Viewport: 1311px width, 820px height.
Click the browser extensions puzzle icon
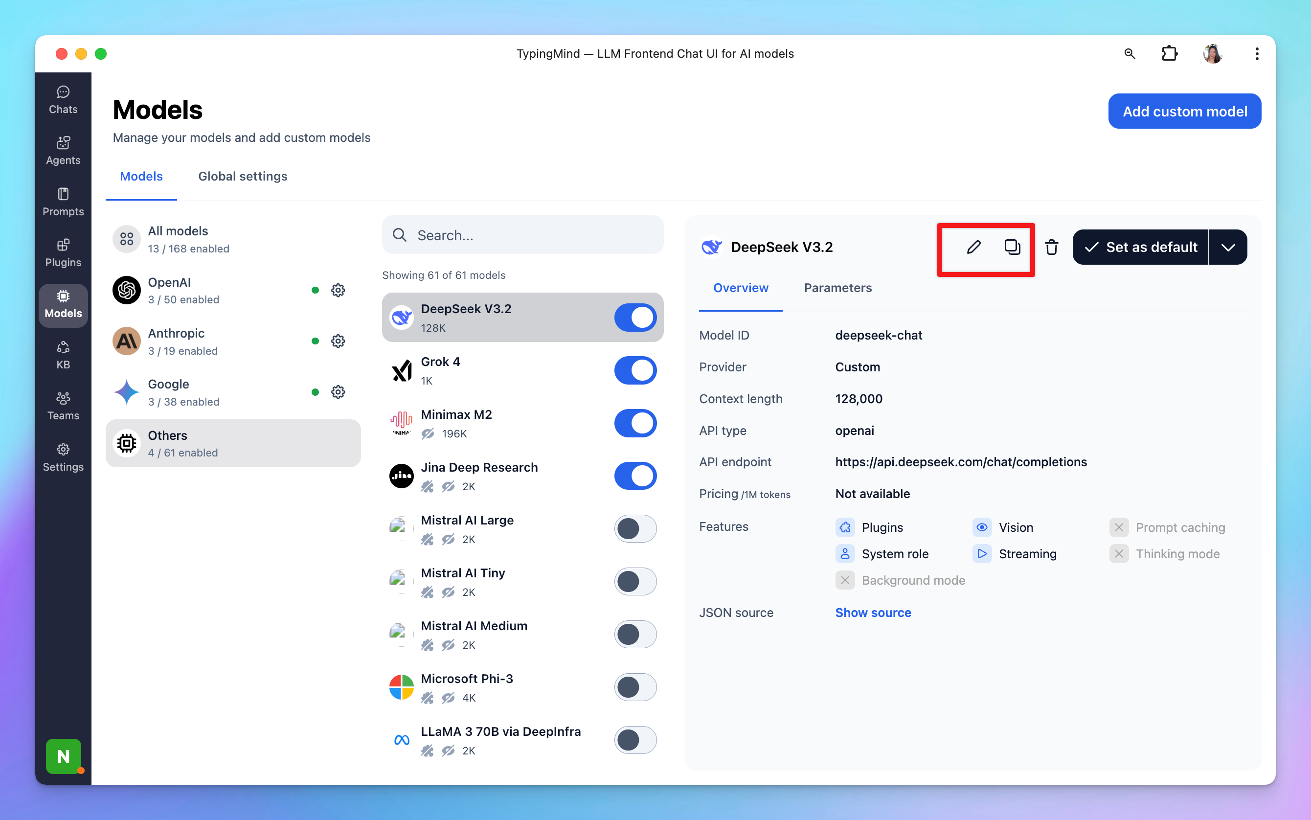coord(1169,54)
